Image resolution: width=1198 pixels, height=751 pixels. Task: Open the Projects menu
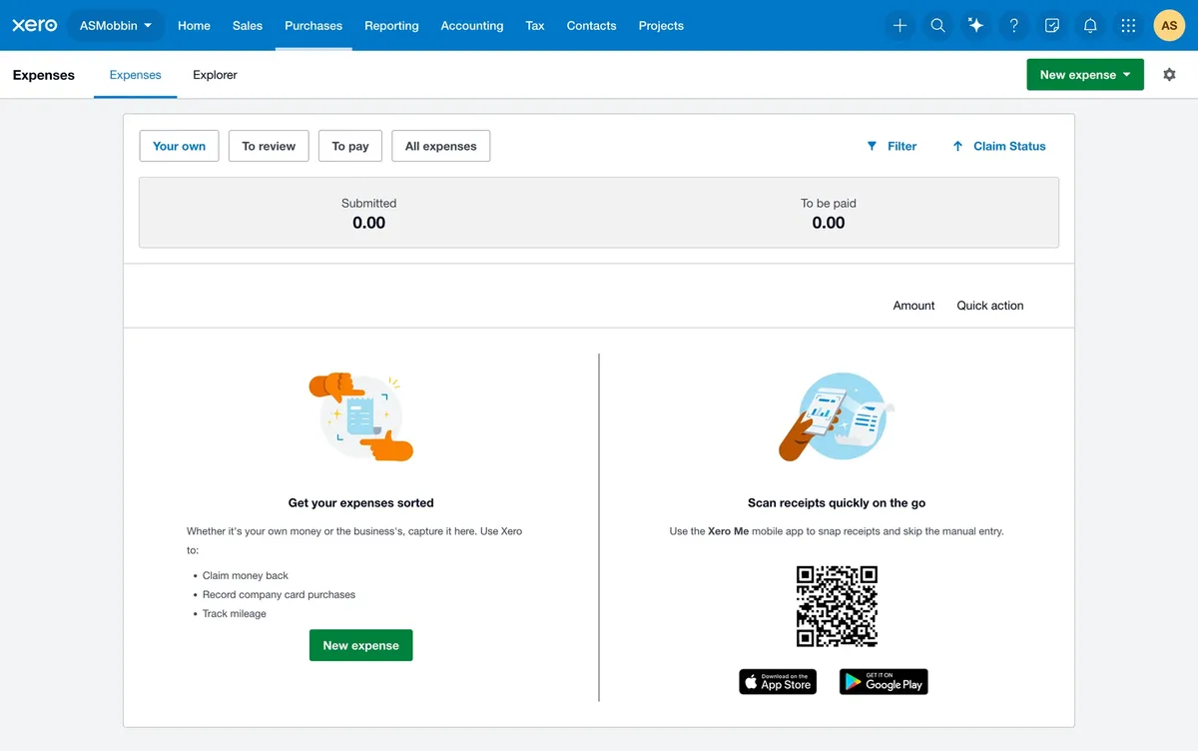(661, 26)
